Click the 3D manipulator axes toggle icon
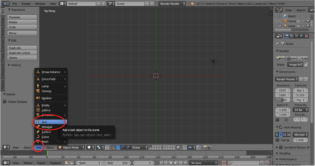Screen dimensions: 315x166 click(113, 148)
